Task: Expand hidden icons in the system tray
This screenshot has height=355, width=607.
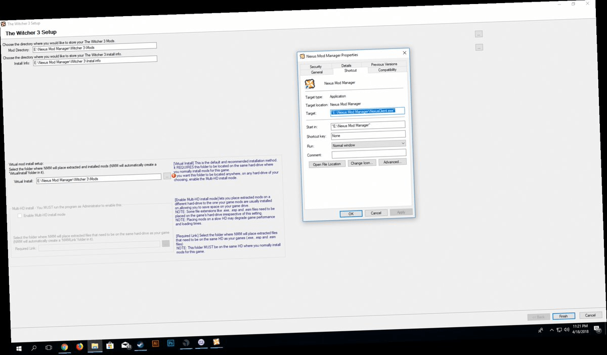Action: point(552,330)
